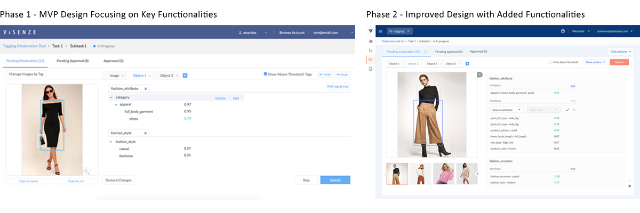The width and height of the screenshot is (640, 213).
Task: Confirm the attribute with the blue checkmark icon
Action: (567, 109)
